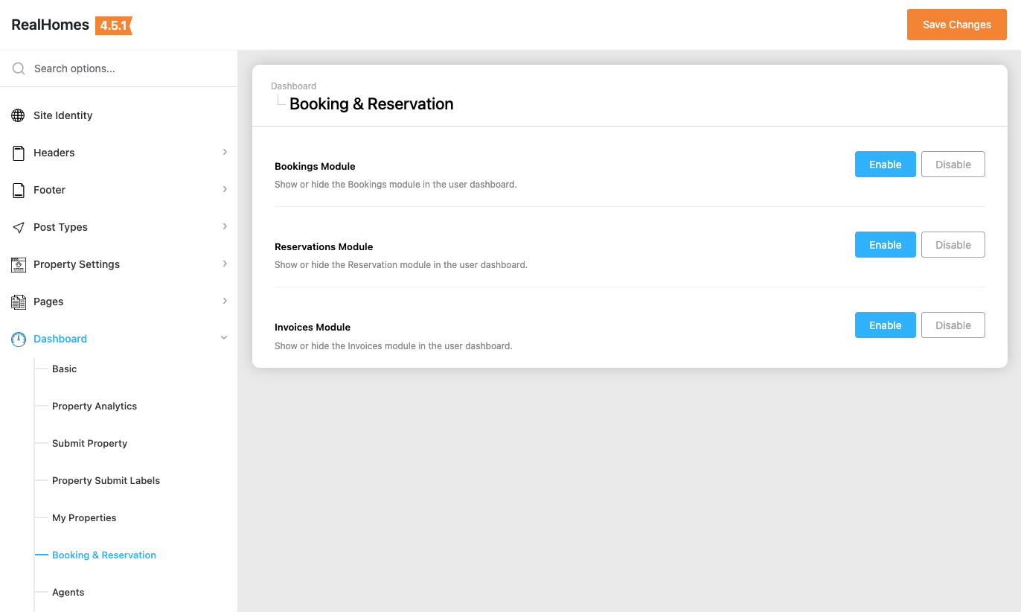Click the globe icon beside Site Identity

pos(19,115)
